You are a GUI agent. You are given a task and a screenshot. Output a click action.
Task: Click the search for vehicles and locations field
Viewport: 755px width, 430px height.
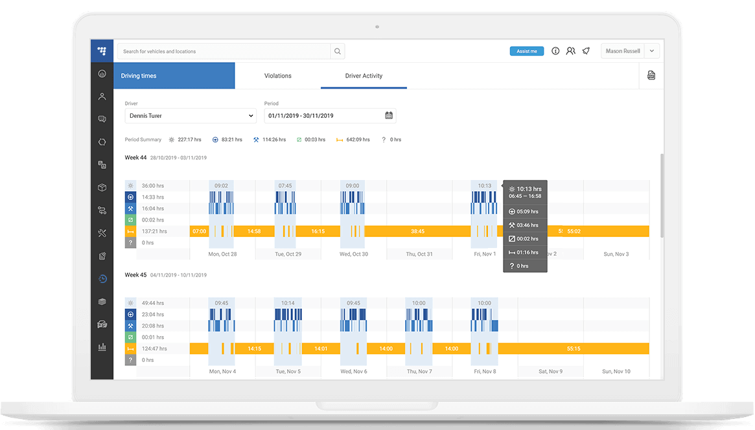coord(224,51)
